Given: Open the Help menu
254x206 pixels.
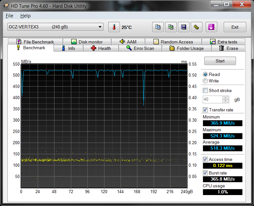Looking at the screenshot, I should click(25, 16).
